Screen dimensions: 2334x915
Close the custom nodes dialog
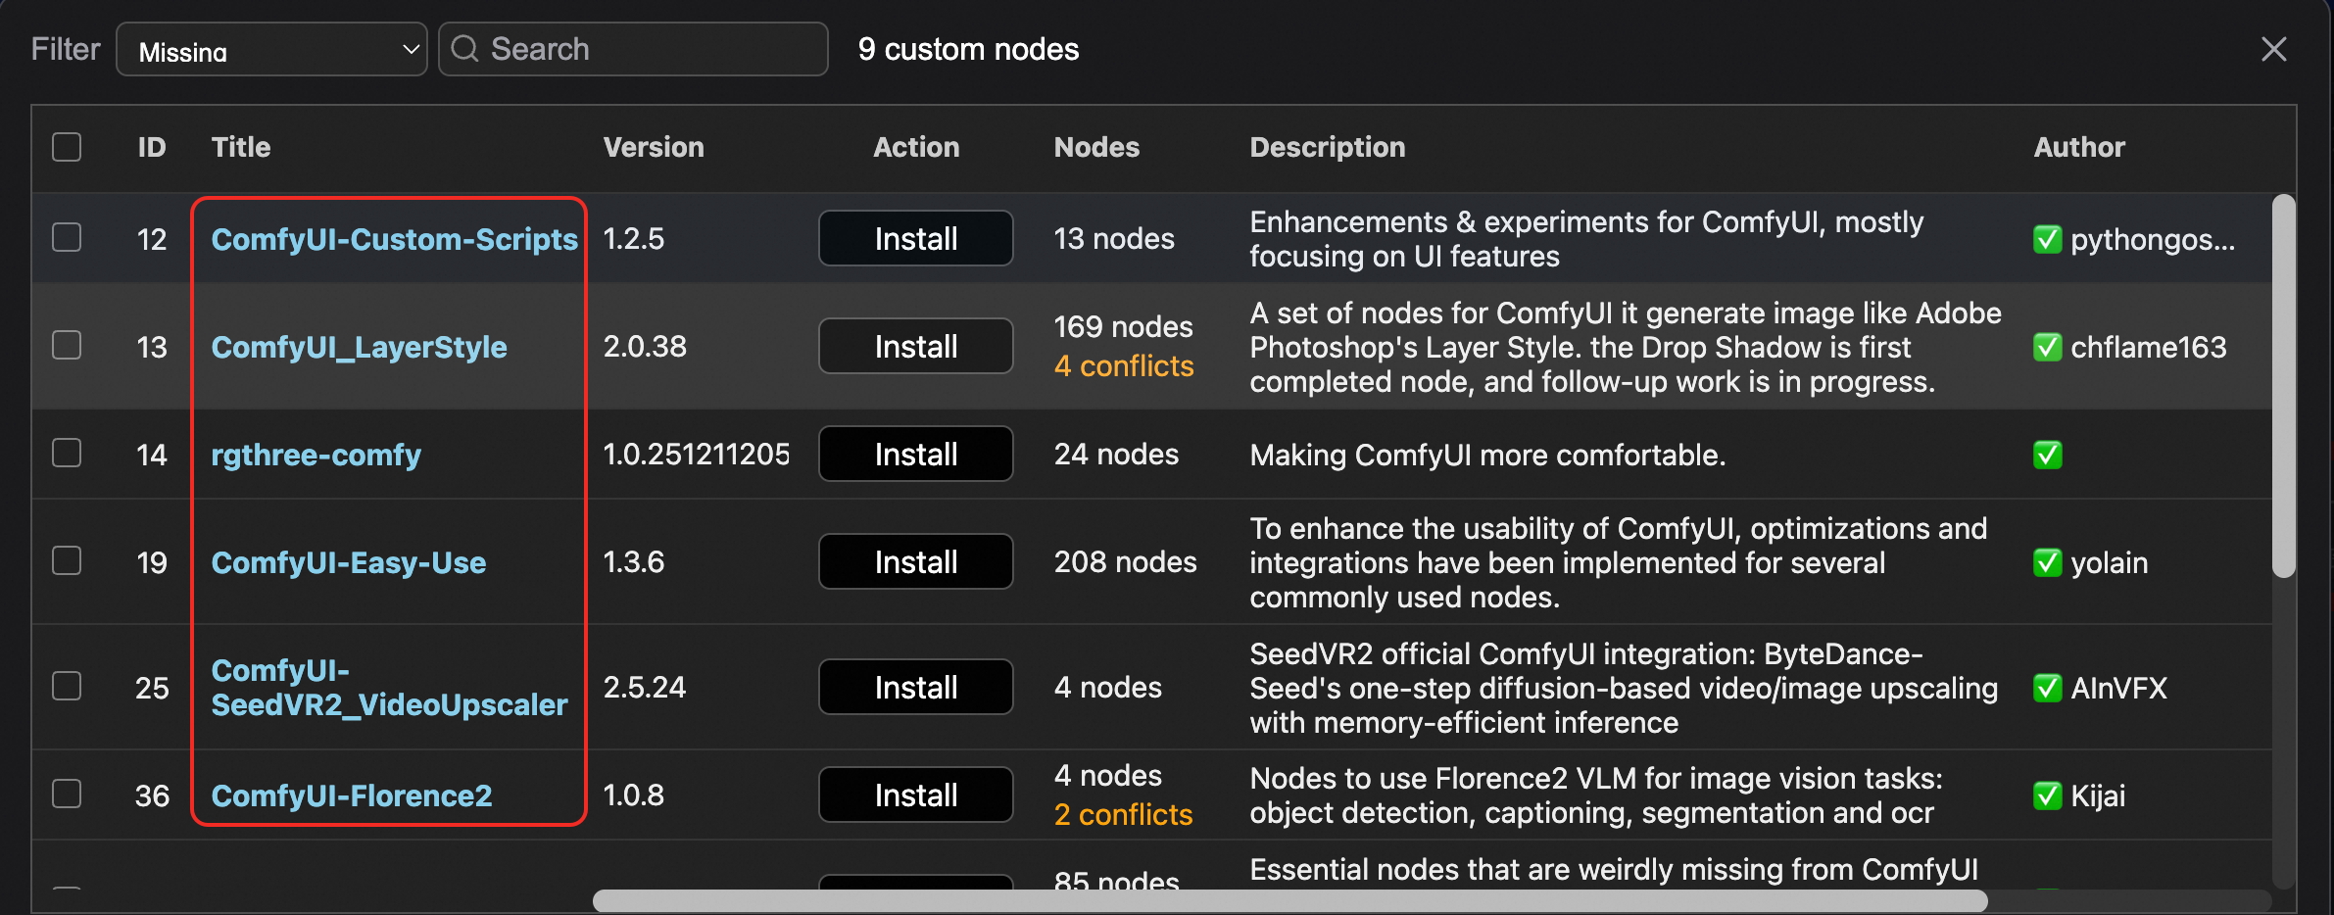2274,49
